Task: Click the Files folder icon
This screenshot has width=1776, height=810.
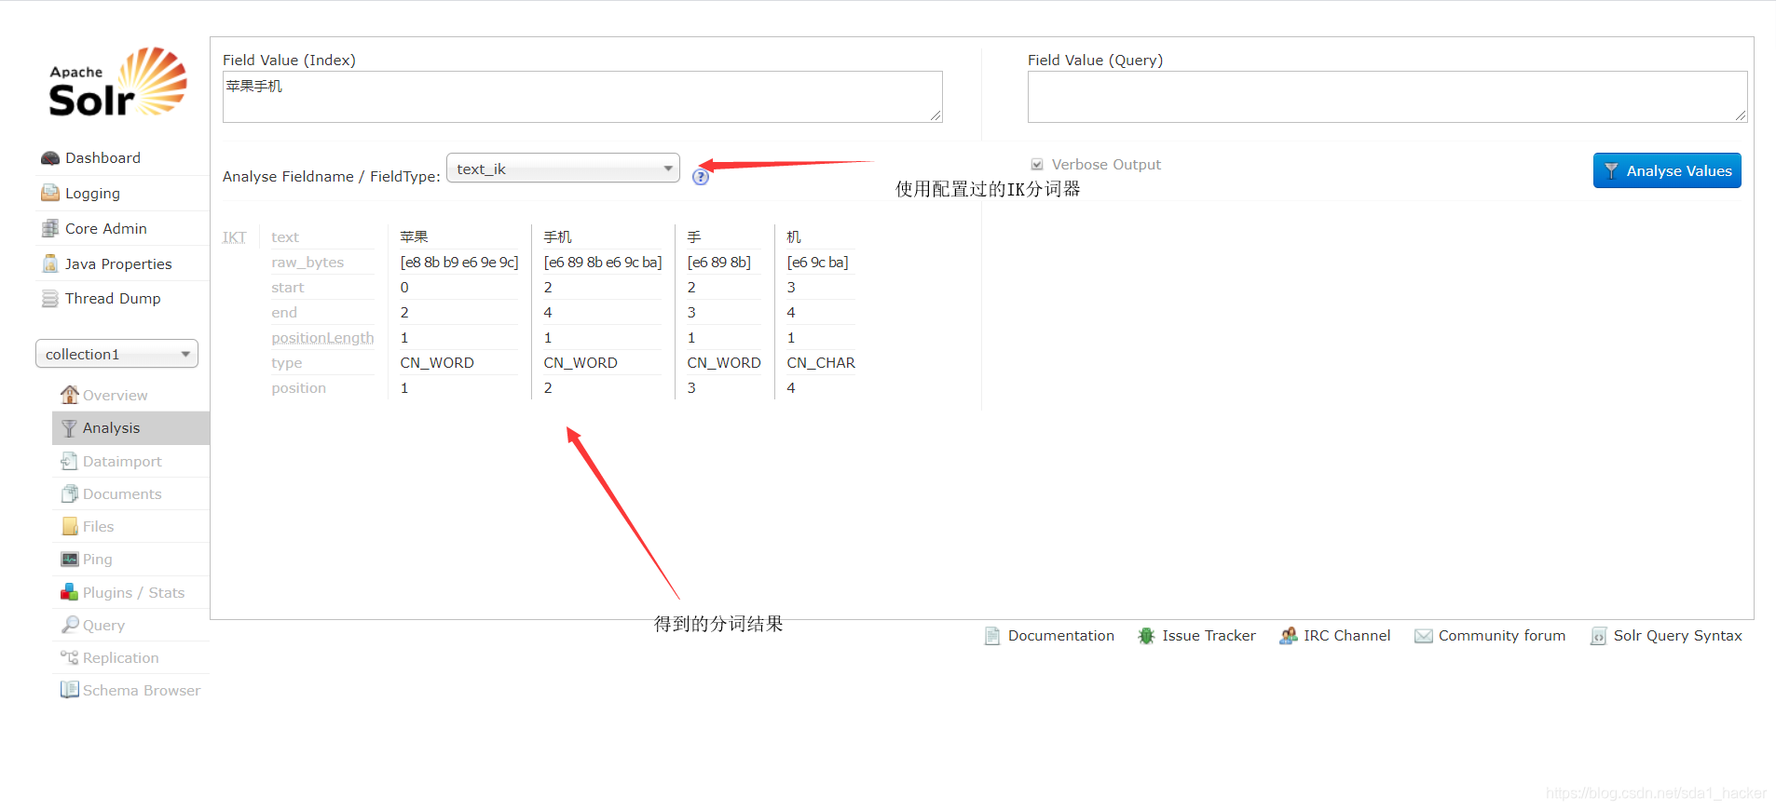Action: click(70, 526)
